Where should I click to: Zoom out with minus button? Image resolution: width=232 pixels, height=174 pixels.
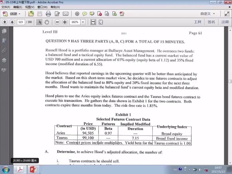click(57, 22)
